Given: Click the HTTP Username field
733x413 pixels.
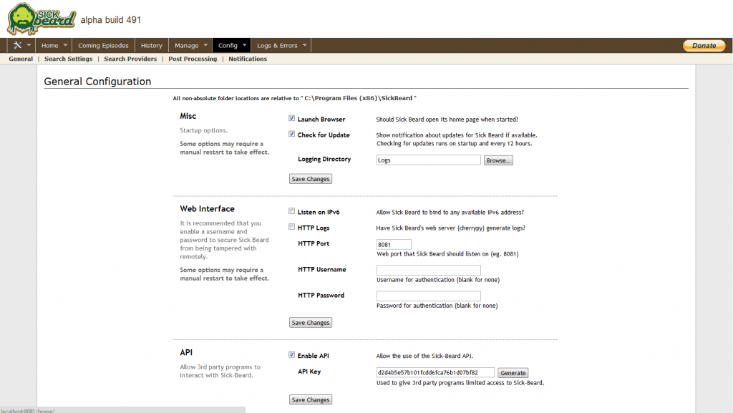Looking at the screenshot, I should [x=428, y=270].
